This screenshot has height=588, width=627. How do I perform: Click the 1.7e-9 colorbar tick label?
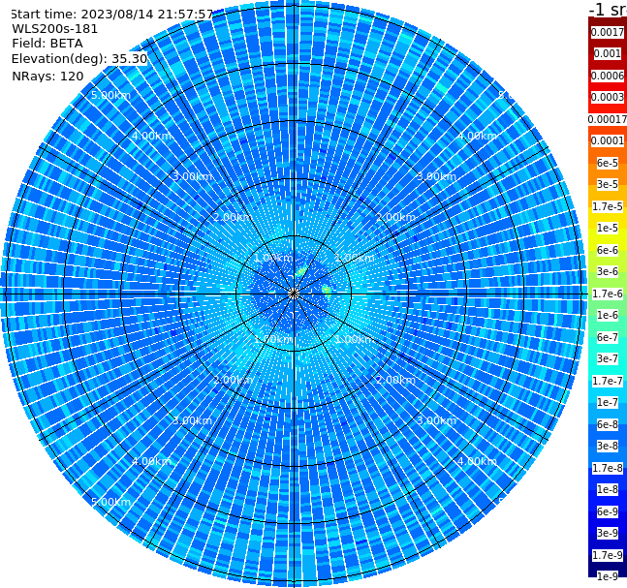pyautogui.click(x=608, y=555)
